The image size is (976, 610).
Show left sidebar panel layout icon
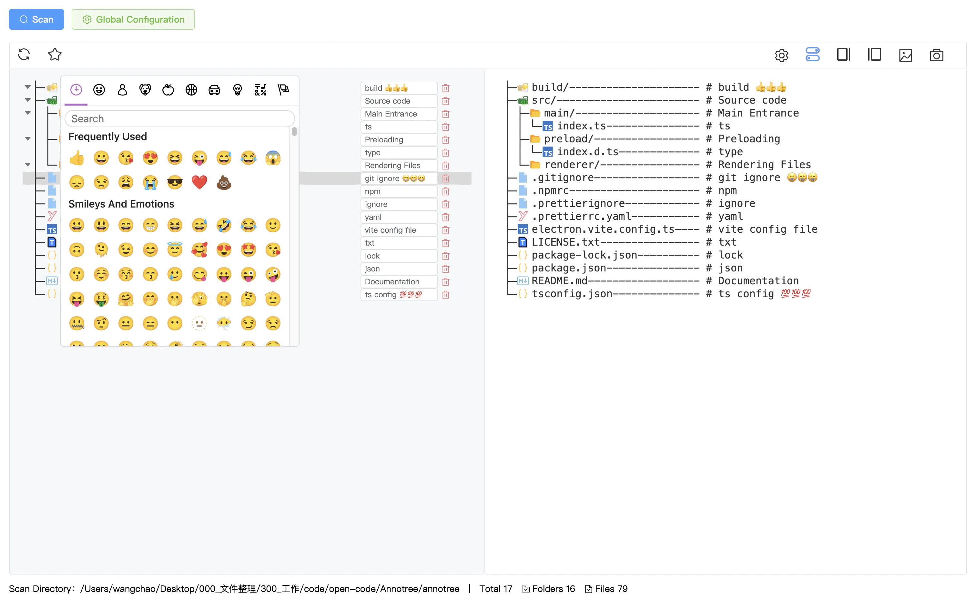pyautogui.click(x=874, y=55)
